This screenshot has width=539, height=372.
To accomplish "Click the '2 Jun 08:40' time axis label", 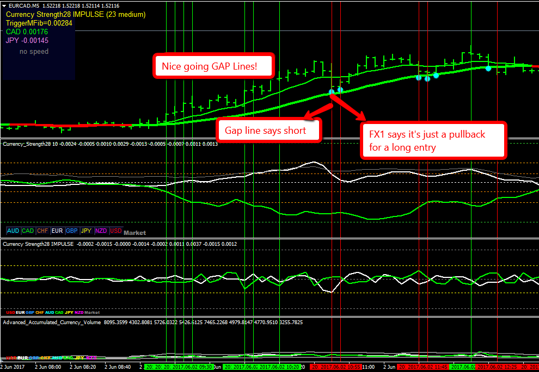I will 118,367.
